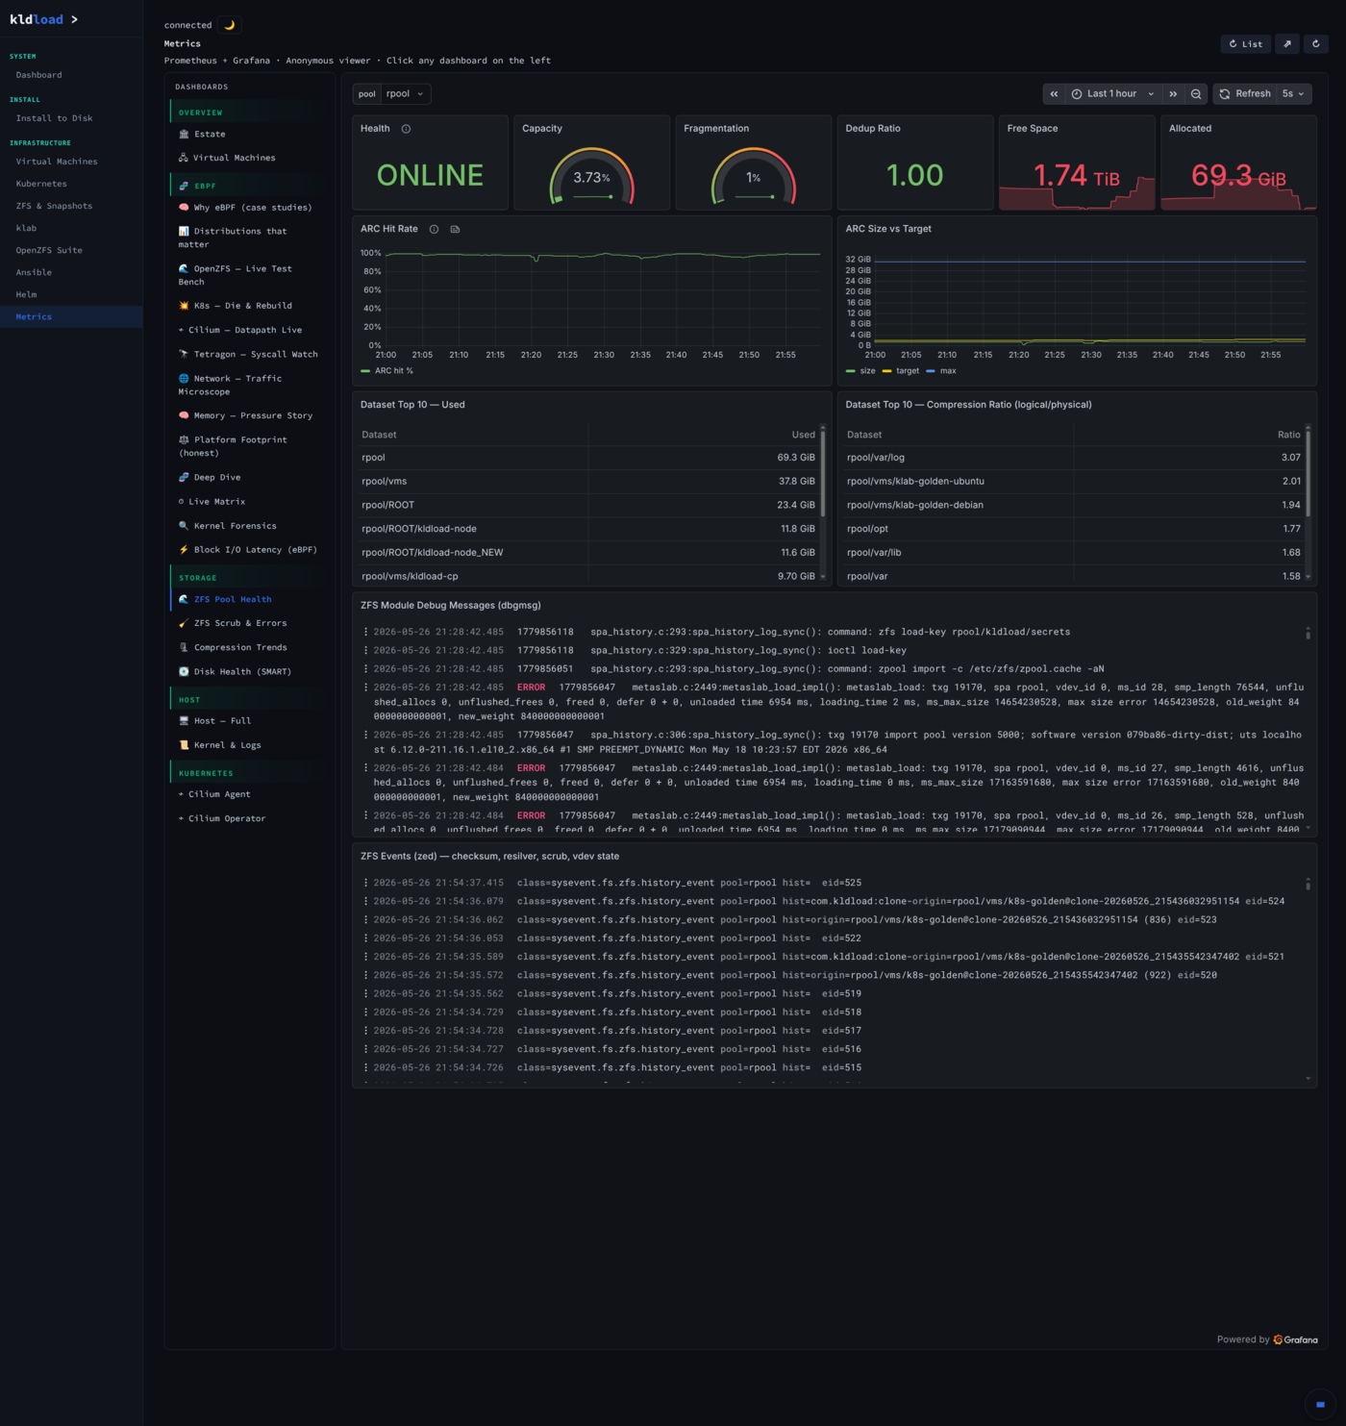Screen dimensions: 1346x1426
Task: Open the 5s refresh interval dropdown
Action: click(x=1294, y=93)
